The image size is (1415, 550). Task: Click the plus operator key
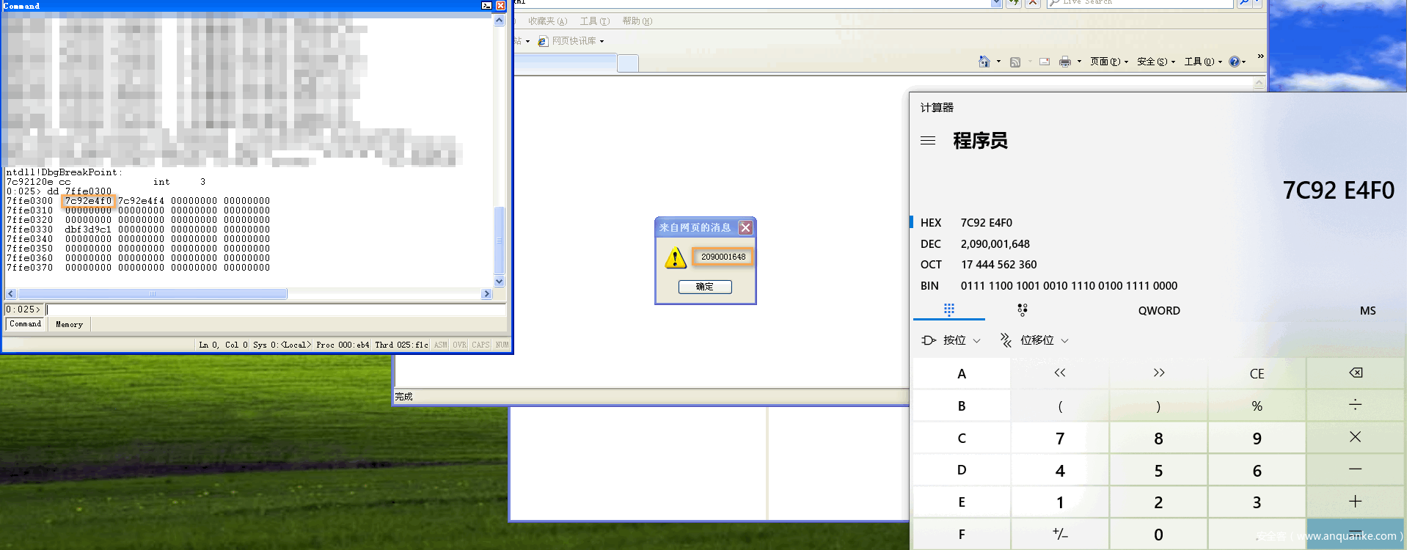pos(1356,502)
